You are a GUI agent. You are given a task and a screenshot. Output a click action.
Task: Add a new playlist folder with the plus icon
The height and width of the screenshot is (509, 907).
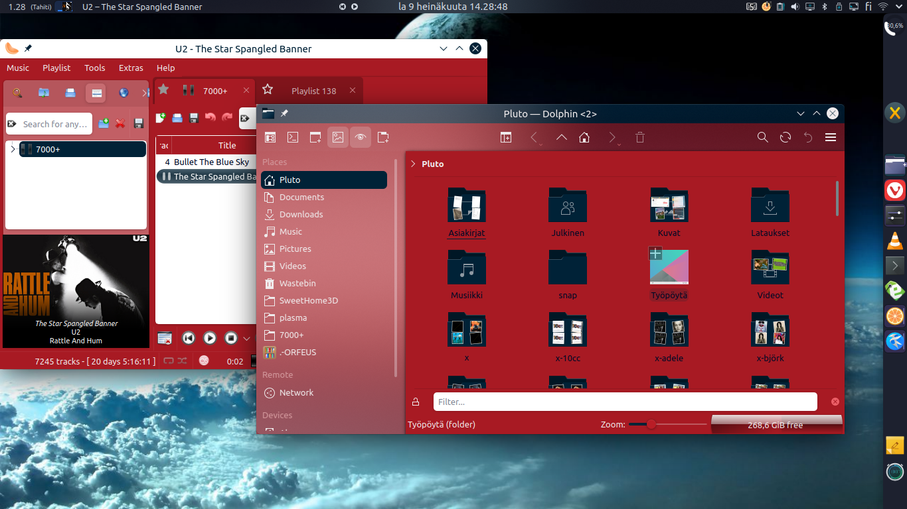point(104,123)
